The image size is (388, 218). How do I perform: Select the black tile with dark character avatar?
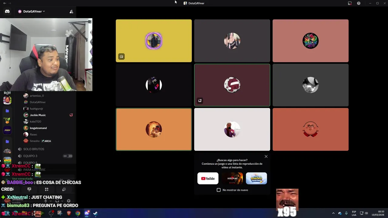click(x=154, y=85)
